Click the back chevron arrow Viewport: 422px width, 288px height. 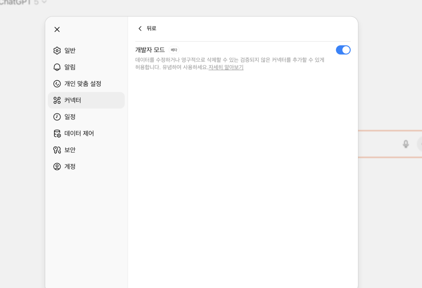click(x=140, y=28)
